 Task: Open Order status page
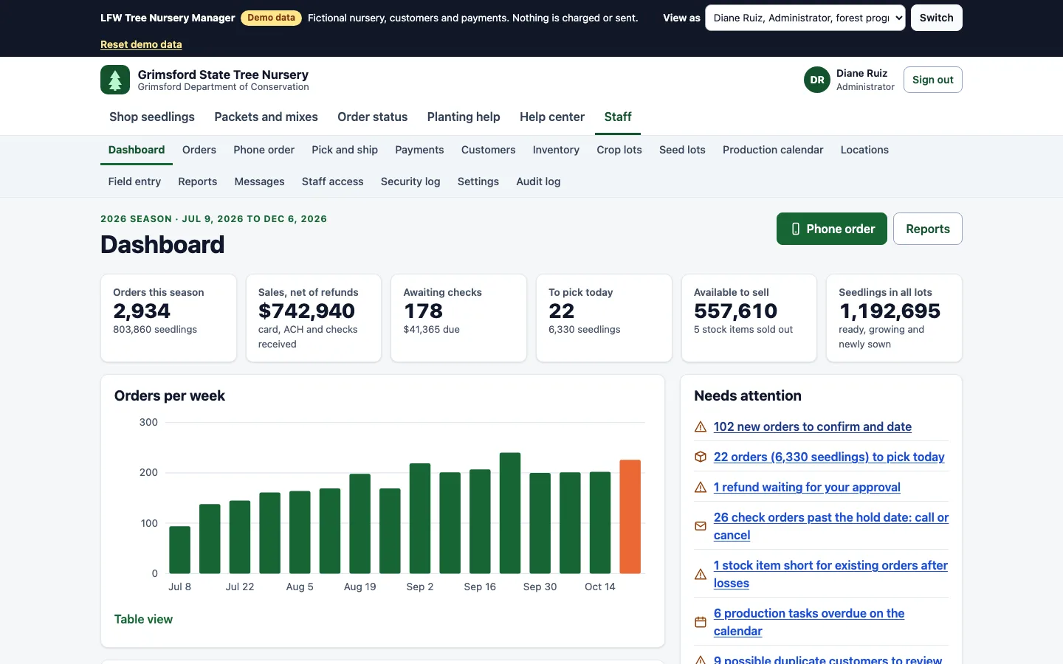coord(372,117)
